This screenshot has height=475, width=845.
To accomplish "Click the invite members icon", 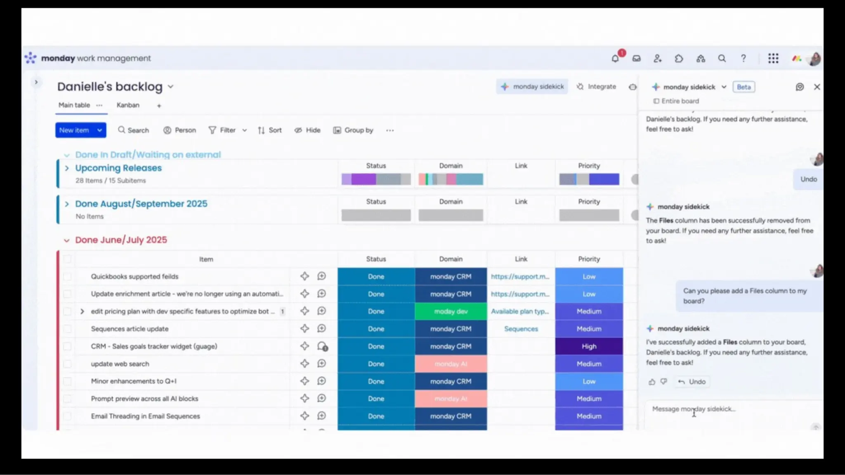I will tap(658, 59).
